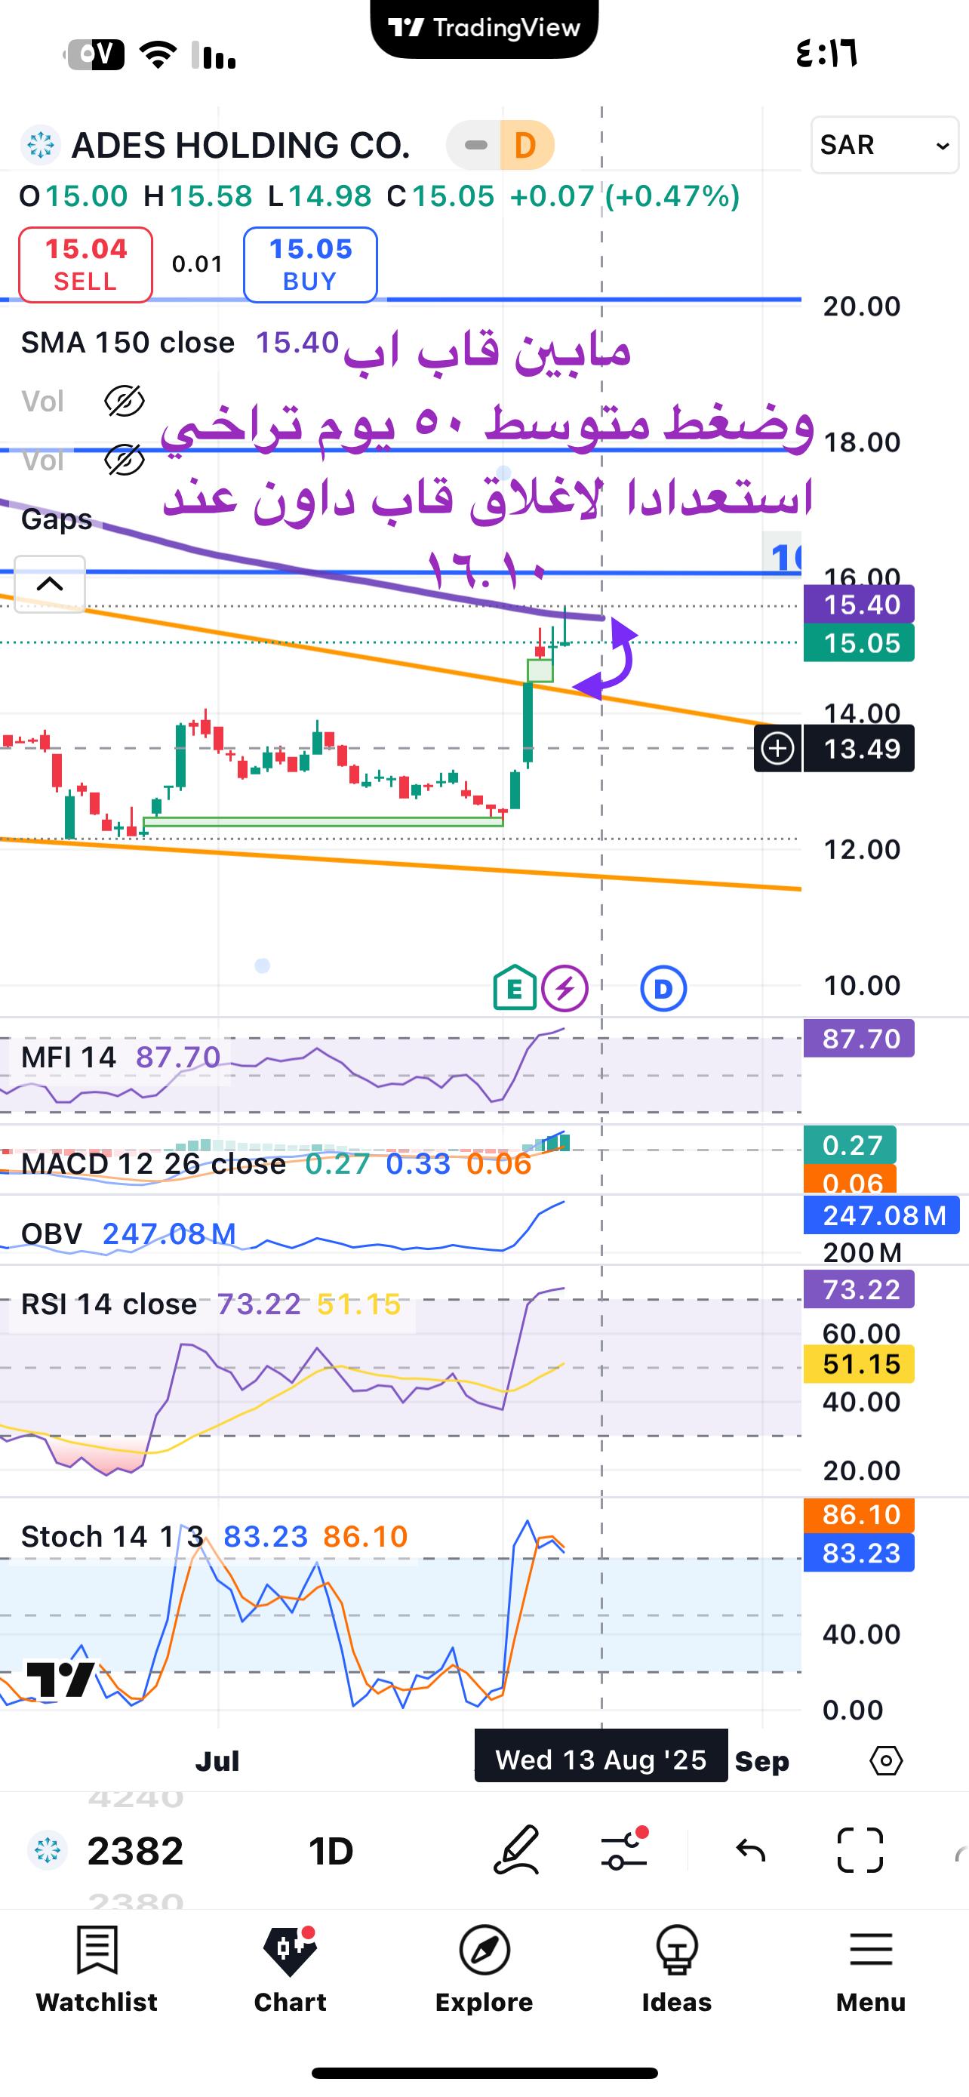
Task: Open the SAR currency dropdown
Action: [x=885, y=145]
